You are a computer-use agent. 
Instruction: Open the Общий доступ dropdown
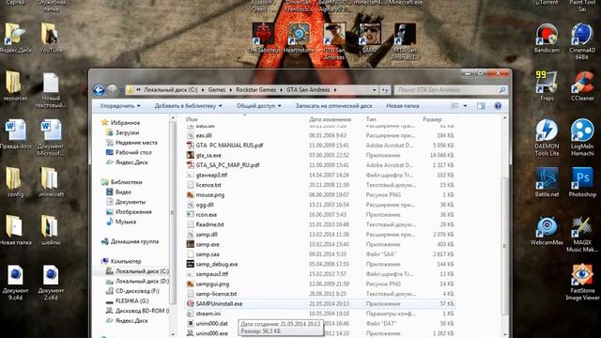coord(259,106)
